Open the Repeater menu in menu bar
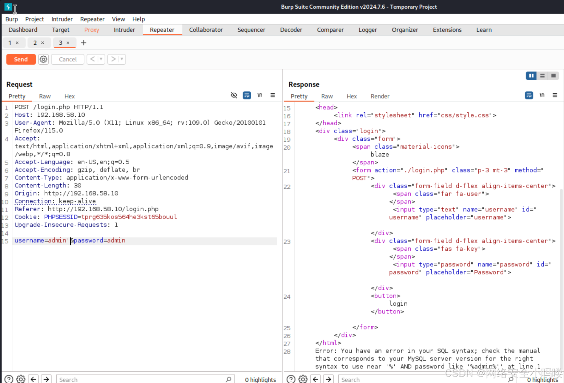 (92, 19)
